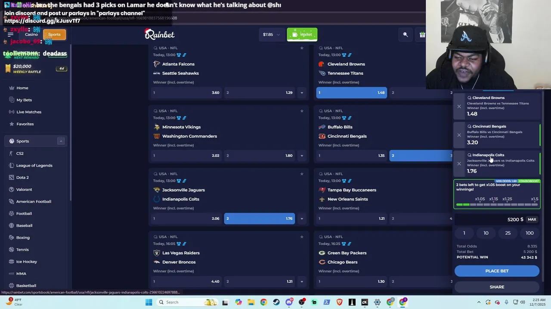Screen dimensions: 551x309
Task: Switch to the Sports tab
Action: pos(54,34)
